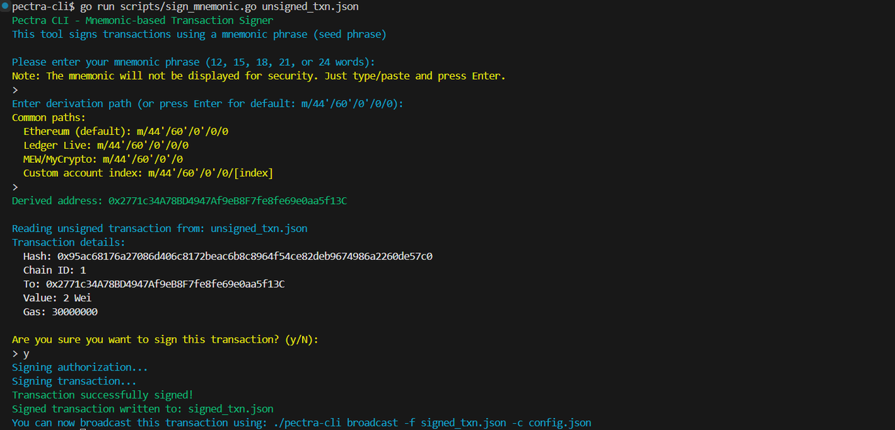Click the 'Gas: 30000000' line
This screenshot has height=430, width=895.
tap(60, 312)
